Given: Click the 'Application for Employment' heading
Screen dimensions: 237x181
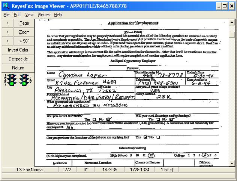Looking at the screenshot, I should pos(133,23).
